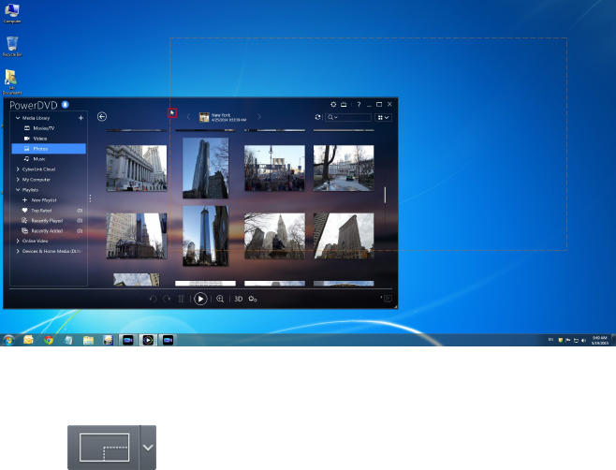Image resolution: width=616 pixels, height=470 pixels.
Task: Click the PowerDVD notification bell icon
Action: point(66,105)
